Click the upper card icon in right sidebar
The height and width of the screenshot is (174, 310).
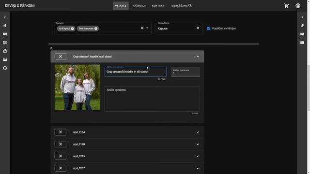[x=302, y=34]
